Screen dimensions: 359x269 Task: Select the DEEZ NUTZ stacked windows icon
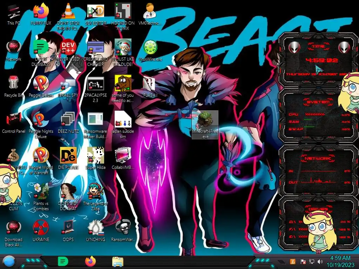pos(68,123)
